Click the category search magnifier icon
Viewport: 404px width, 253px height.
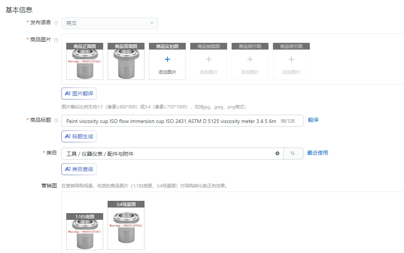tap(293, 154)
